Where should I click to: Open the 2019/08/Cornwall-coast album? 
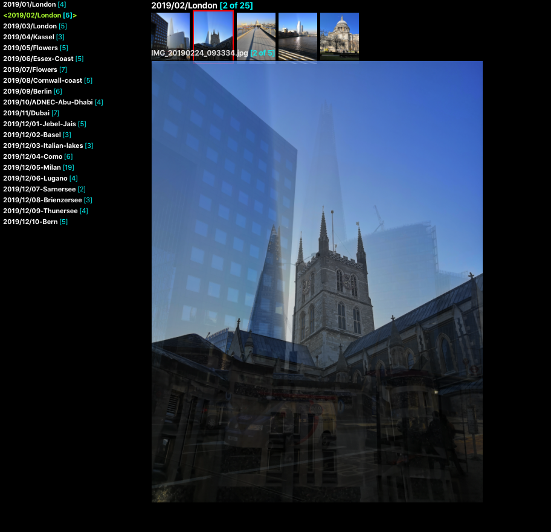pos(48,81)
